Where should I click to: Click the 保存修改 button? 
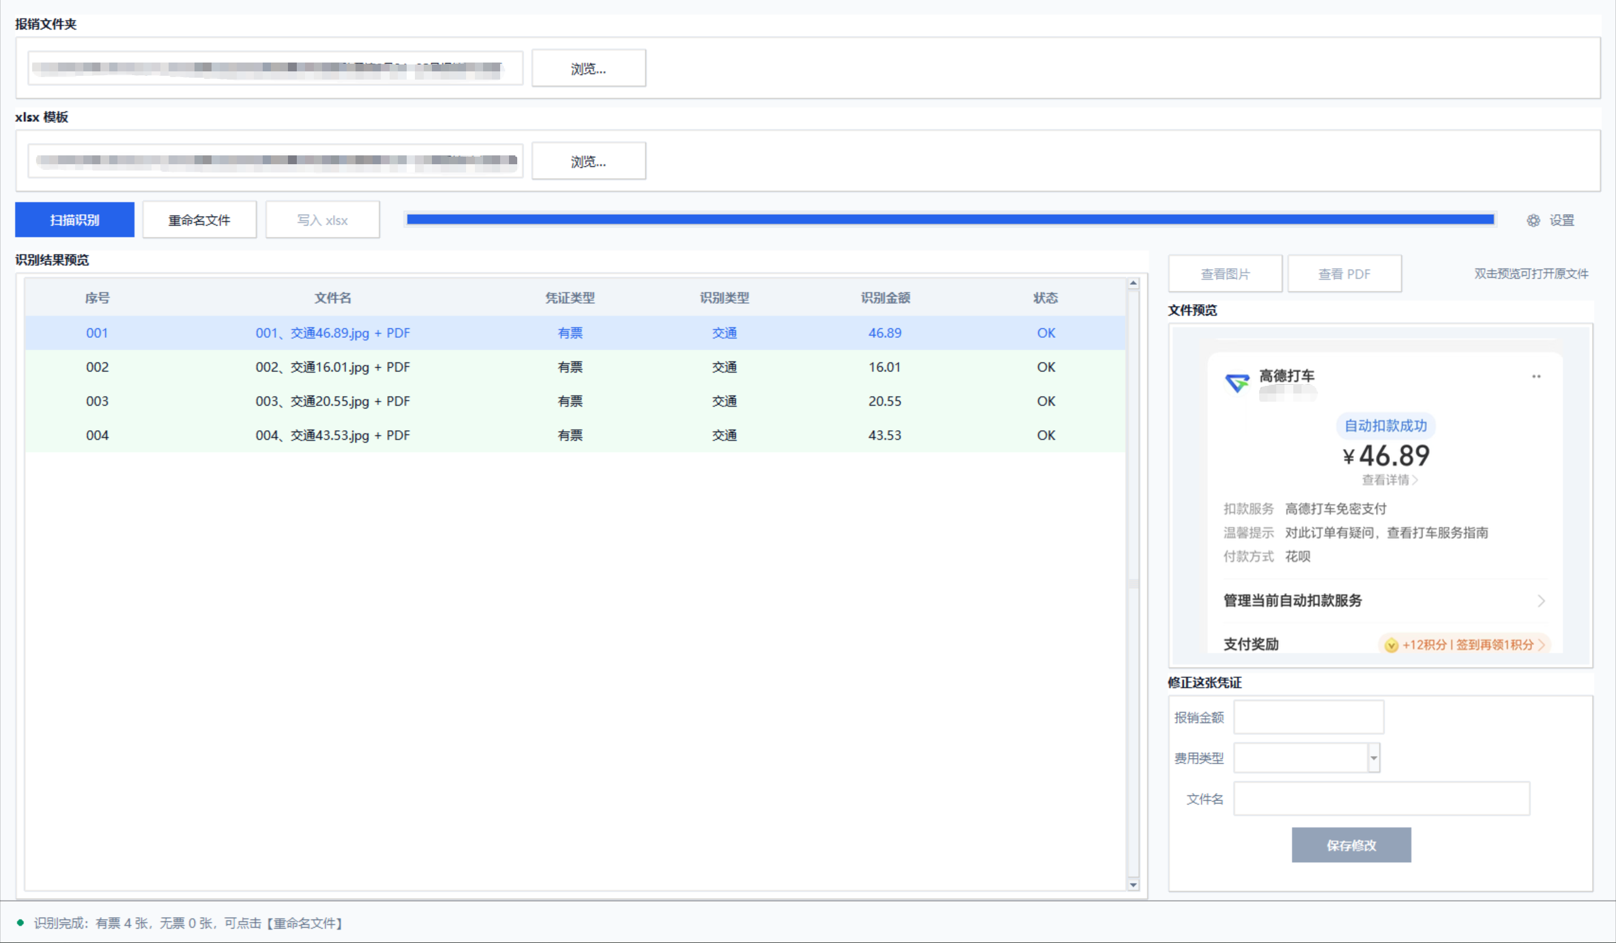tap(1351, 846)
